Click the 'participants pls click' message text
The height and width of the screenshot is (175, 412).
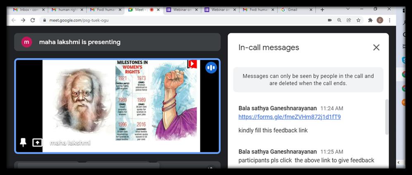click(306, 160)
